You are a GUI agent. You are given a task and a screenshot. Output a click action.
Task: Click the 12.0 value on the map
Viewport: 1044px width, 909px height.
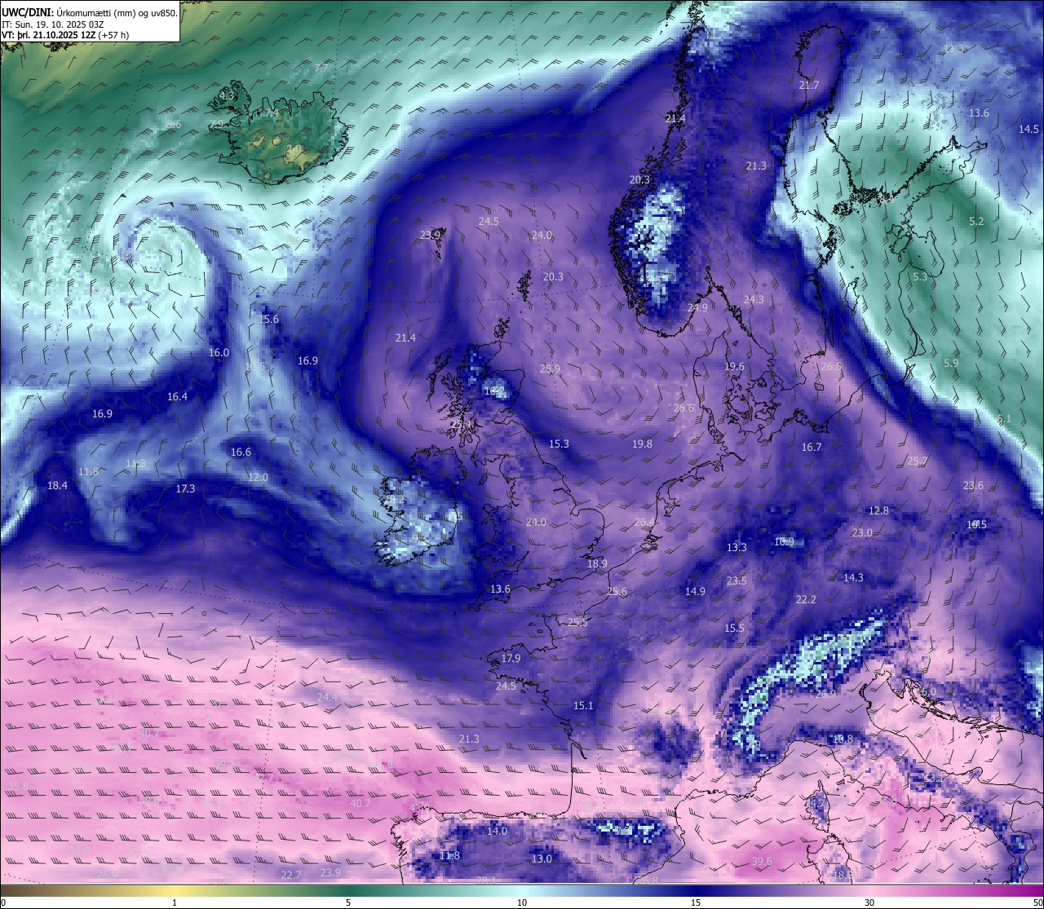tap(258, 477)
